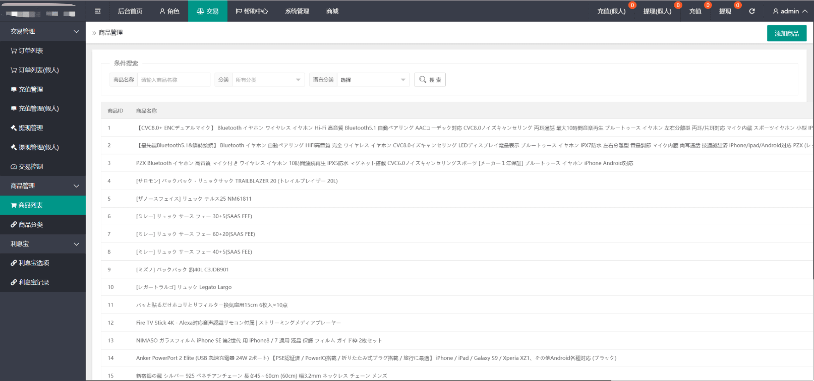Viewport: 814px width, 381px height.
Task: Click the 利息宝选项 chain icon
Action: [x=13, y=263]
